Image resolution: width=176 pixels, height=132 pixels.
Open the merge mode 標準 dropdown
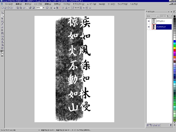(158, 16)
